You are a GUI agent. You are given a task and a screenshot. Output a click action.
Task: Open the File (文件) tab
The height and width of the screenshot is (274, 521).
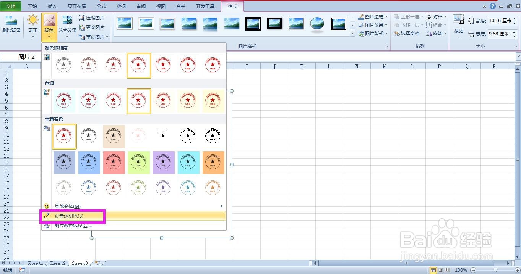[11, 6]
